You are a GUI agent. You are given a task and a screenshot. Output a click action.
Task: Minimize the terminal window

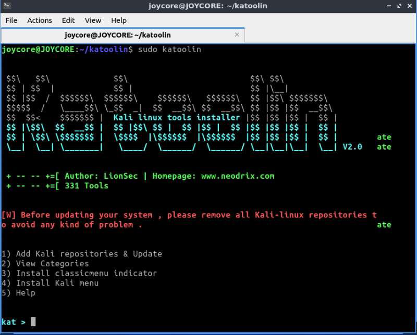(x=389, y=6)
